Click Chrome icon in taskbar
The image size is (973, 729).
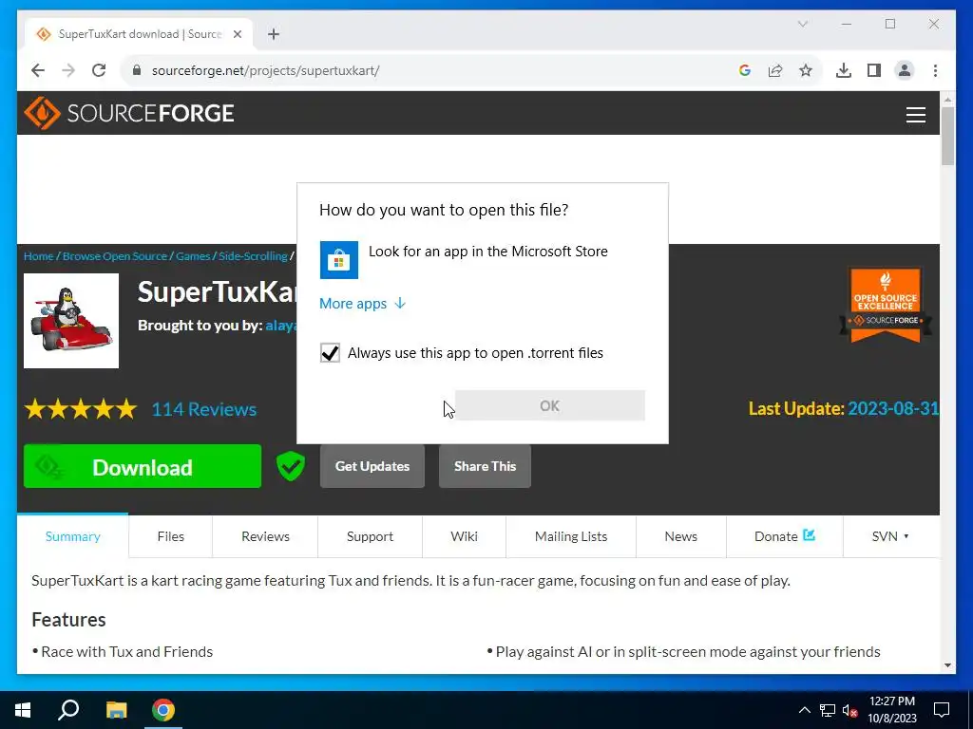pos(163,710)
